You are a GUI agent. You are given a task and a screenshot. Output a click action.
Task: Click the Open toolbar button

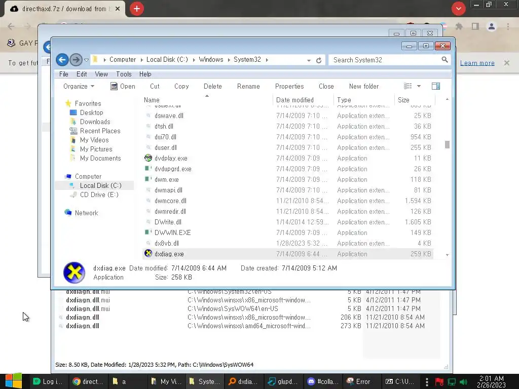tap(123, 86)
